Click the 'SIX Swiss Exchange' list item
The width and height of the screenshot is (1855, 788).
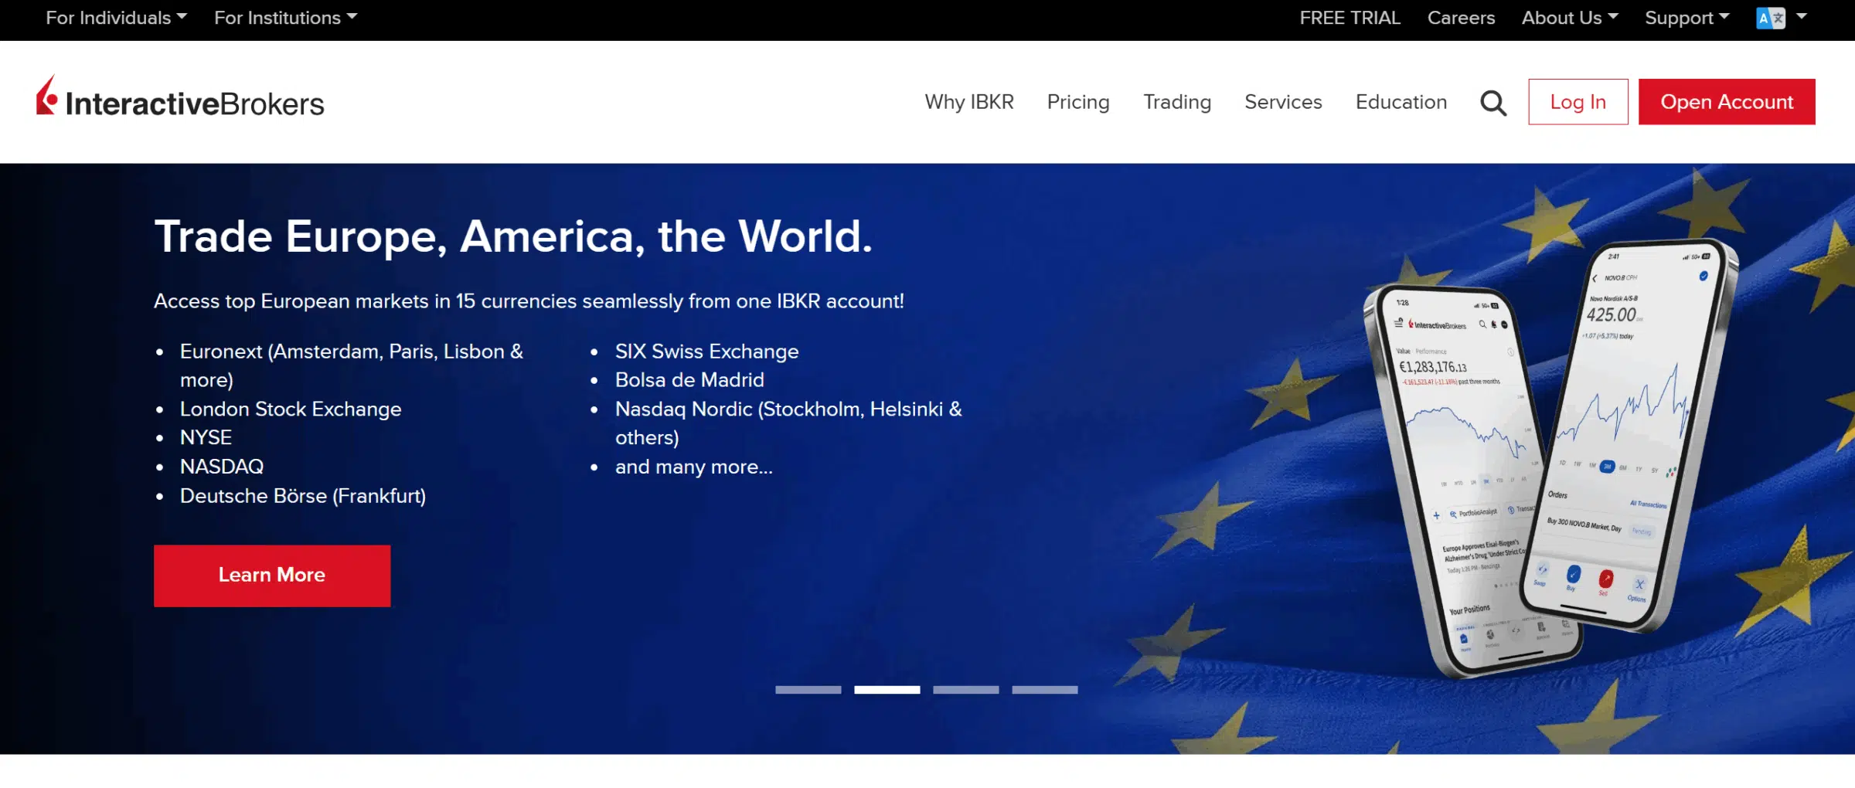point(706,352)
